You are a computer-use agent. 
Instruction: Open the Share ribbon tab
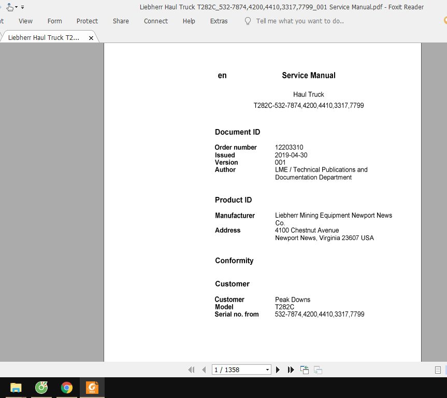coord(121,21)
